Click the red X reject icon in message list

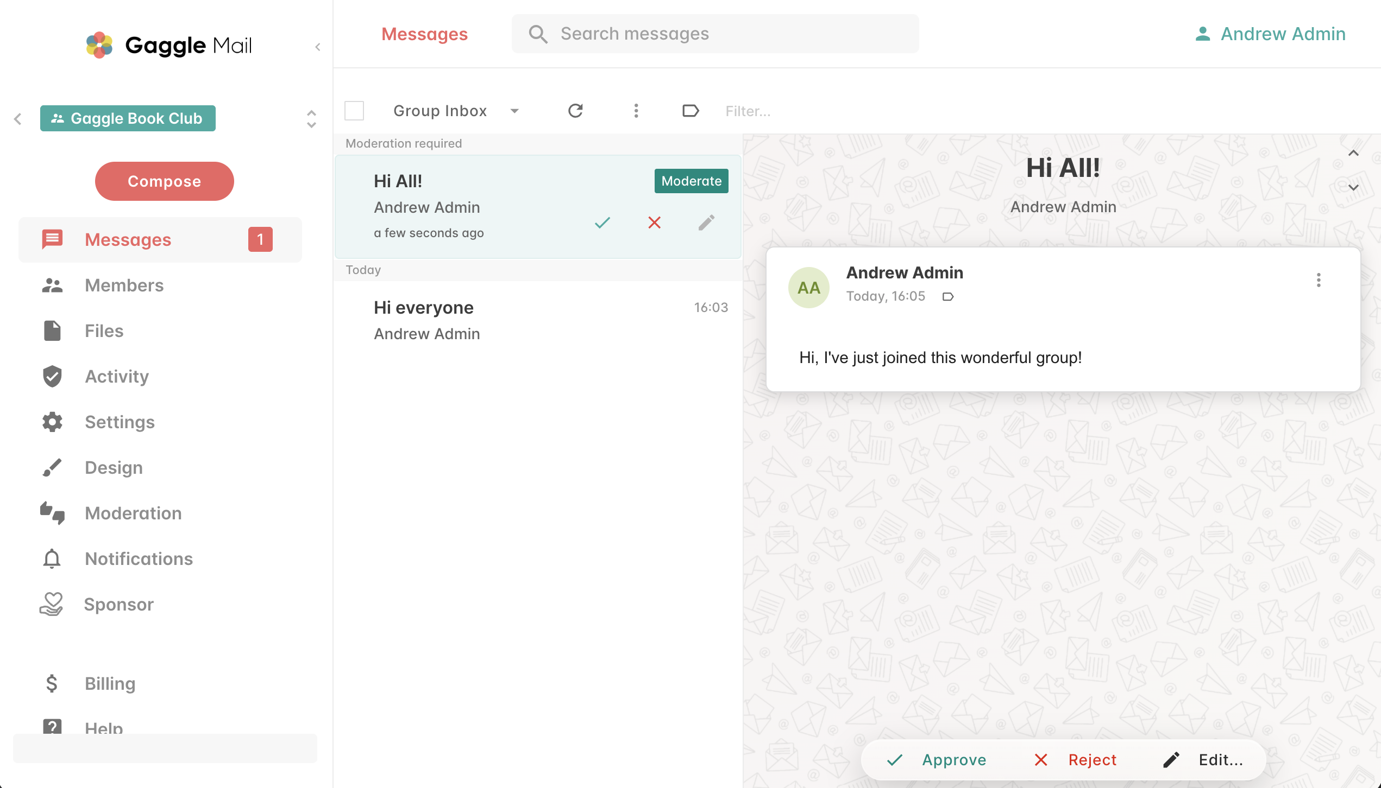(x=654, y=223)
